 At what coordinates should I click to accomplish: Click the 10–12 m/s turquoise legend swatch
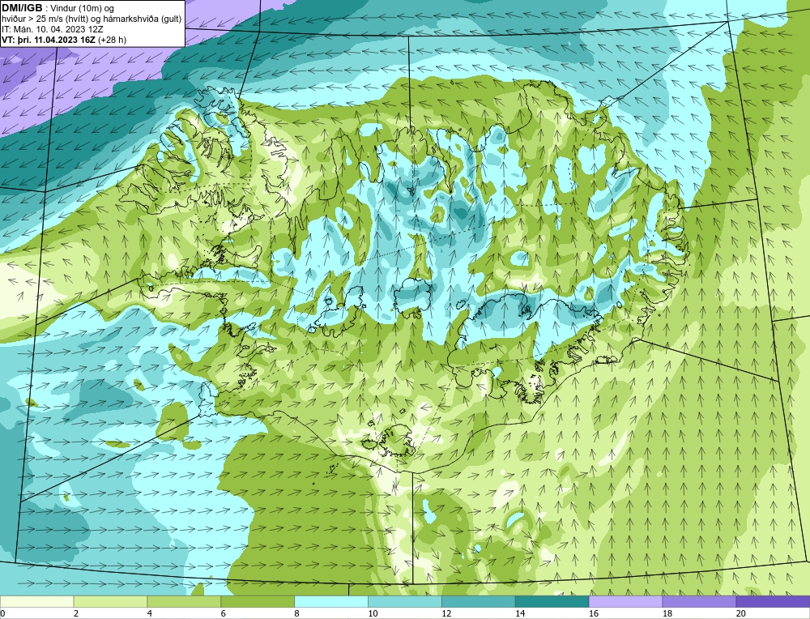(405, 601)
